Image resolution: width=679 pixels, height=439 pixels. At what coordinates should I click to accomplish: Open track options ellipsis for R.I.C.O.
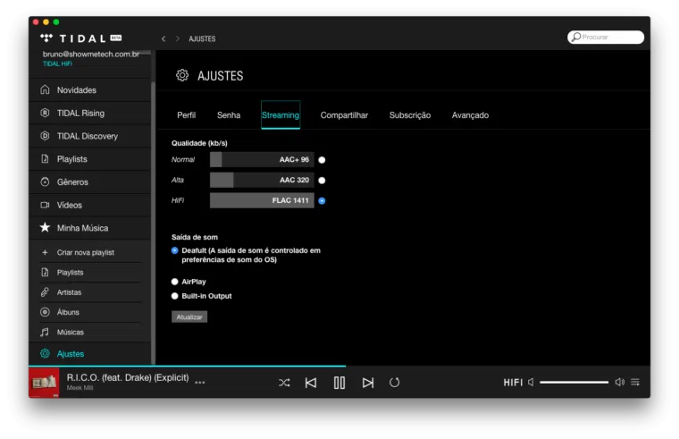(199, 383)
